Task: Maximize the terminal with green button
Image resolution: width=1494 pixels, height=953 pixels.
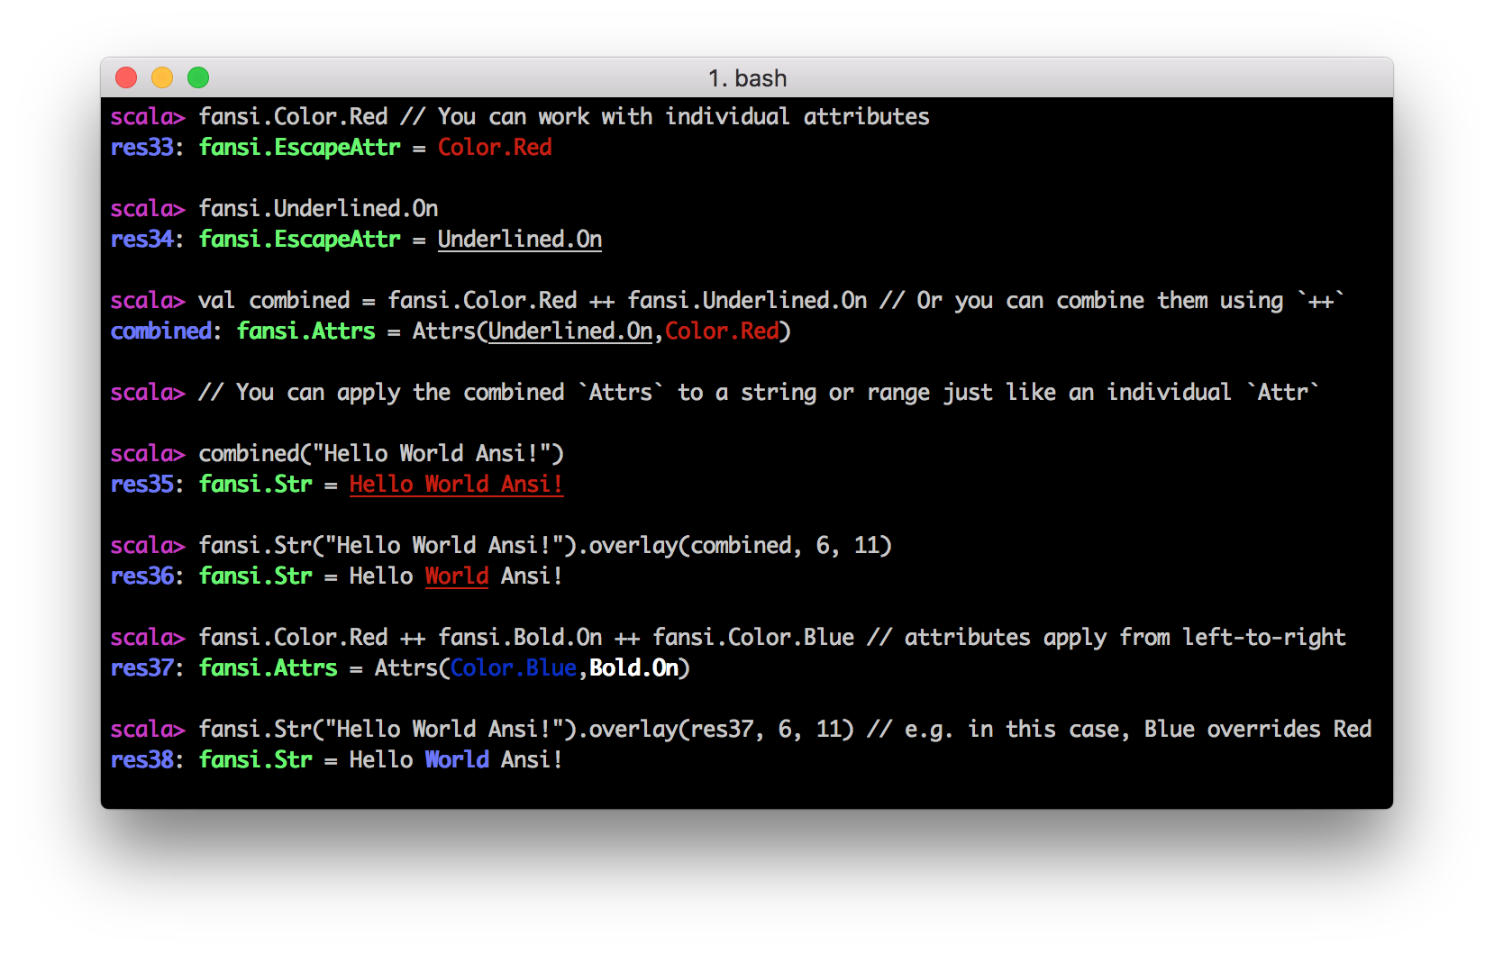Action: pos(198,77)
